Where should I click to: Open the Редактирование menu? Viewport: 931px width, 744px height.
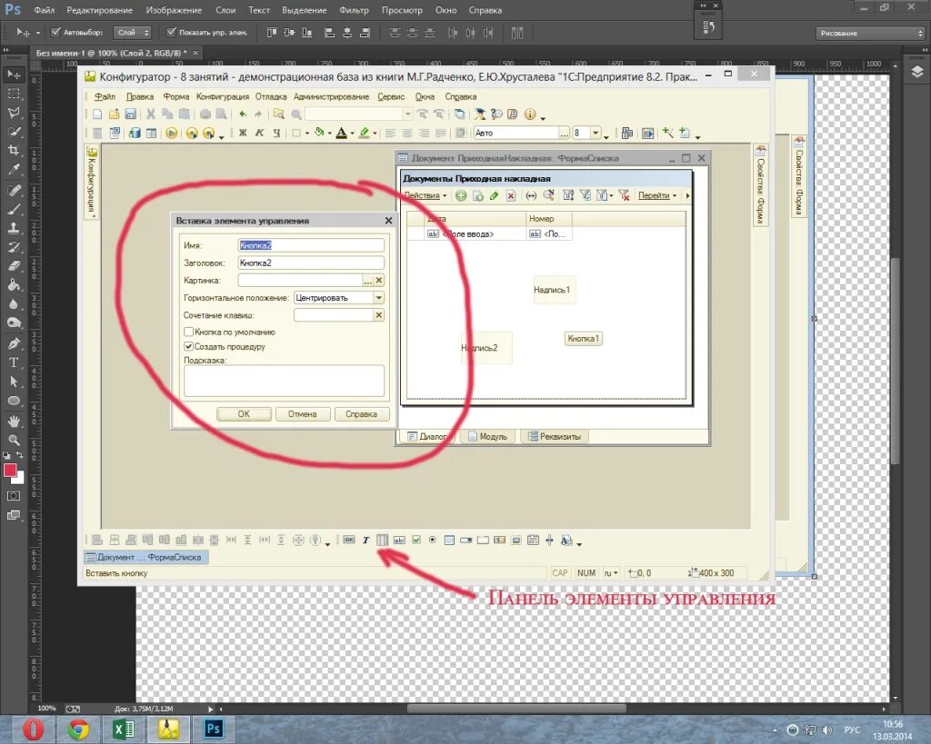coord(100,10)
